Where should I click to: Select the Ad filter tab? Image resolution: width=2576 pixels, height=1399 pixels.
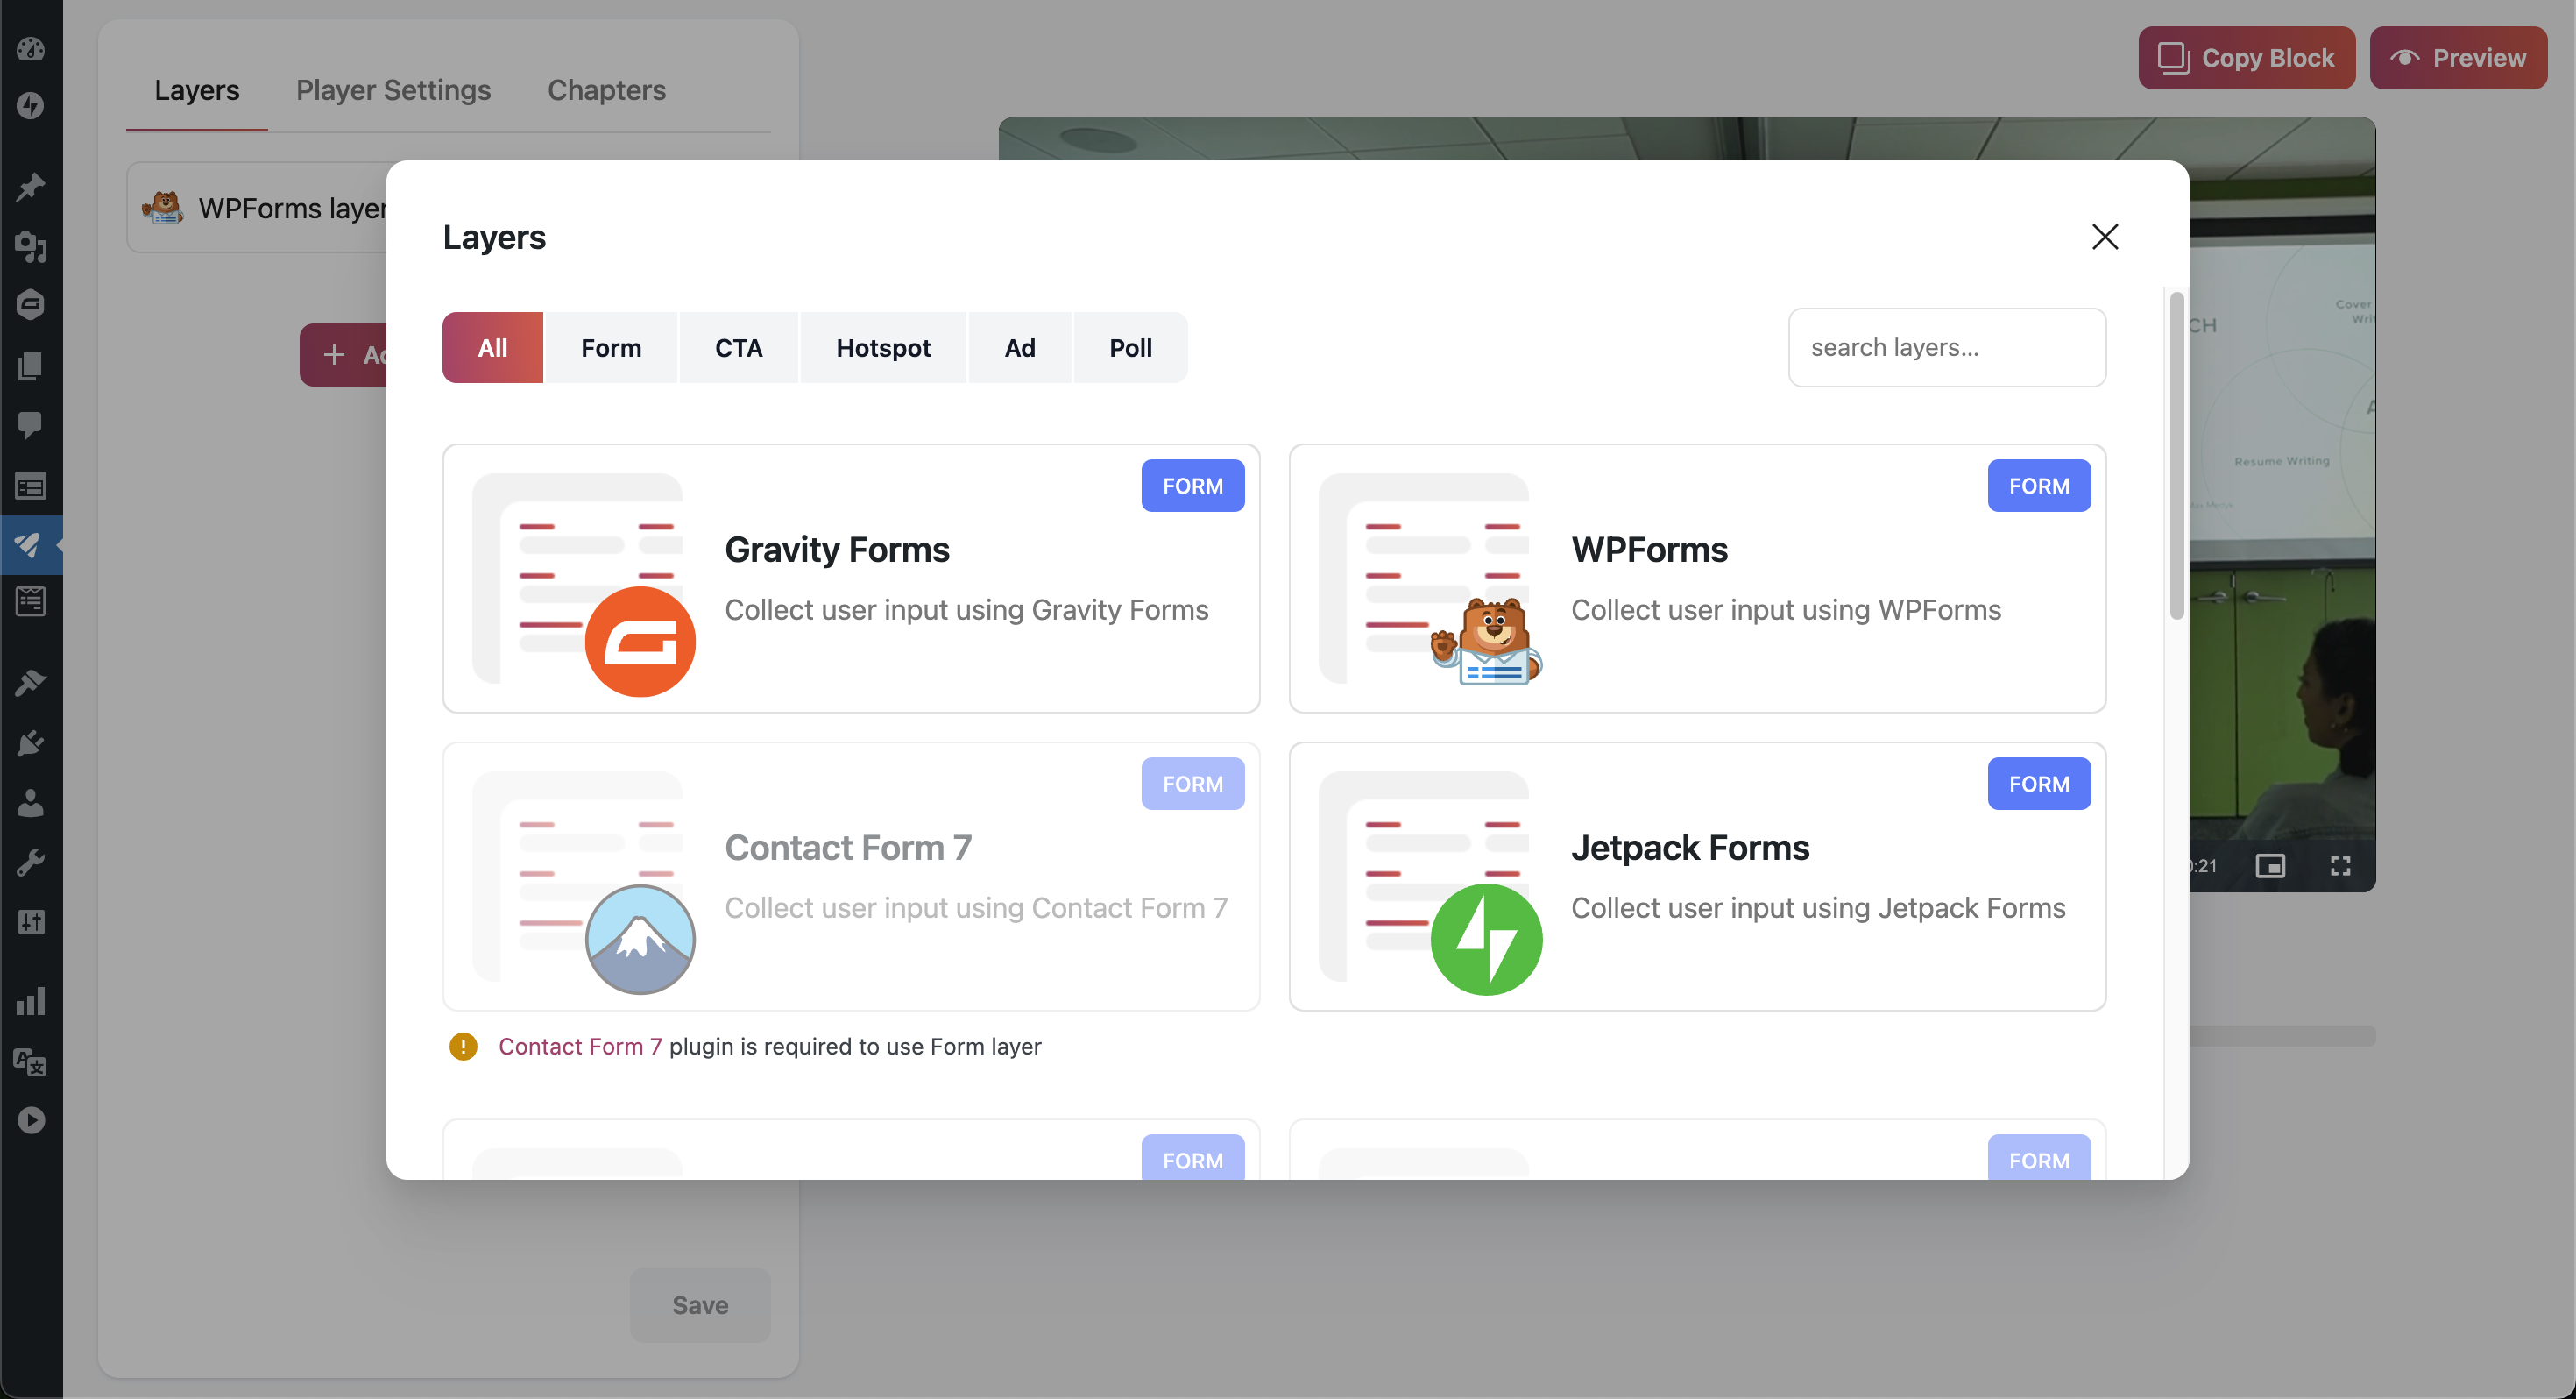point(1020,348)
